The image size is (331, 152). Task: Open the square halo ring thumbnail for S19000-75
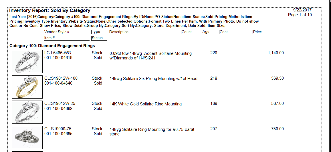click(27, 137)
